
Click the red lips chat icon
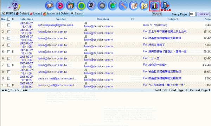pos(60,6)
